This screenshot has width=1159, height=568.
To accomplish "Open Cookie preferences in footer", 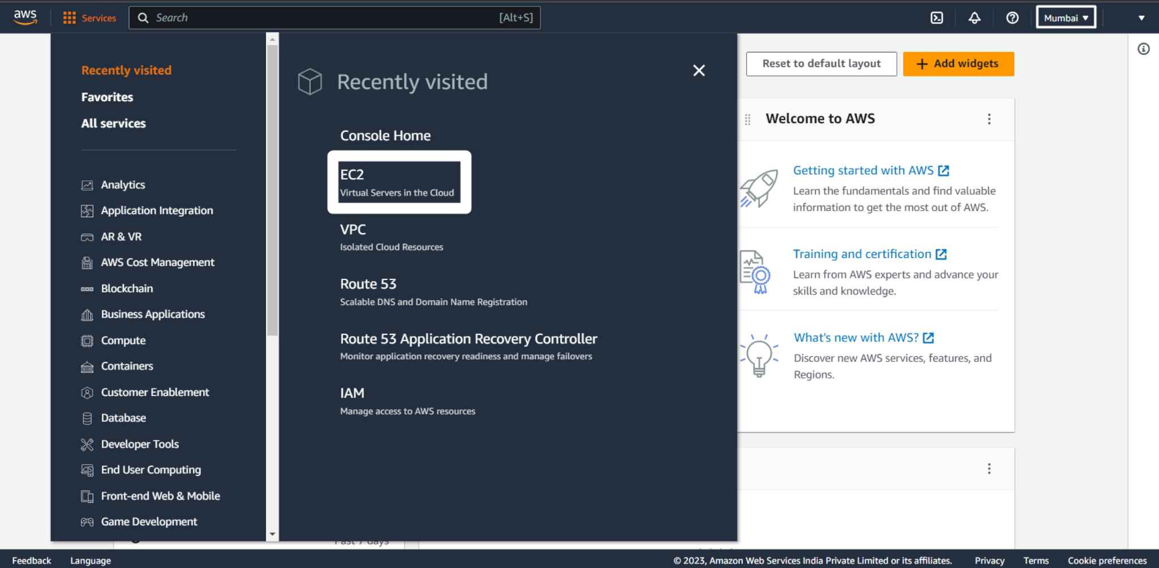I will coord(1107,560).
